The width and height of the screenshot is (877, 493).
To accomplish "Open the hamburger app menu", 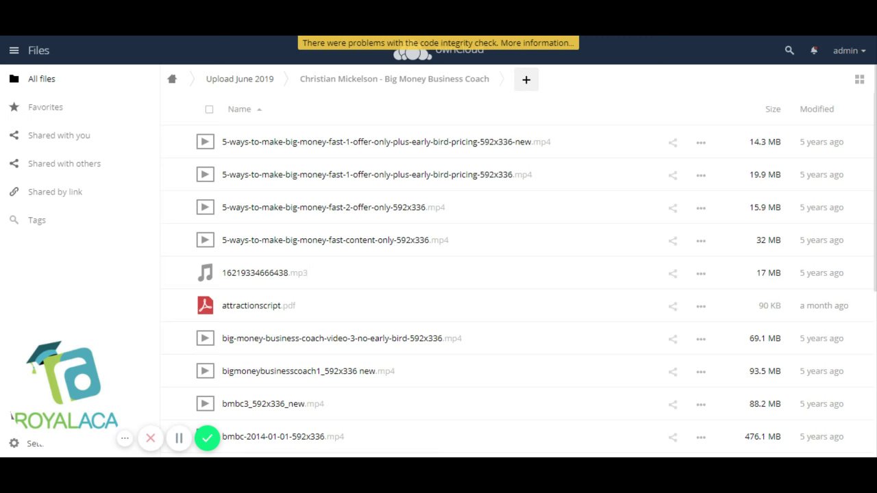I will click(14, 50).
